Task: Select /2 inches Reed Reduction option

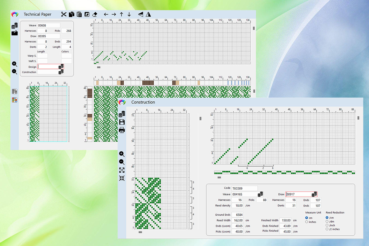Action: pyautogui.click(x=327, y=229)
